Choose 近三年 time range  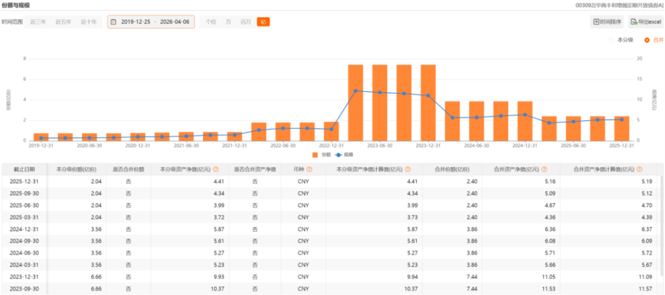coord(38,22)
